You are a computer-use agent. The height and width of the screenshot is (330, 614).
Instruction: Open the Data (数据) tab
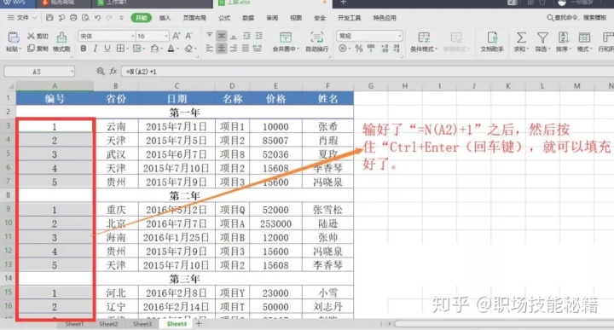coord(248,18)
